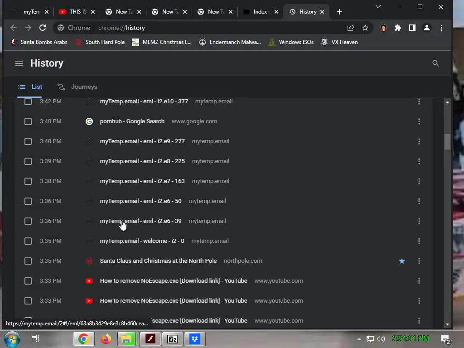
Task: Switch to the Index browser tab
Action: (261, 12)
